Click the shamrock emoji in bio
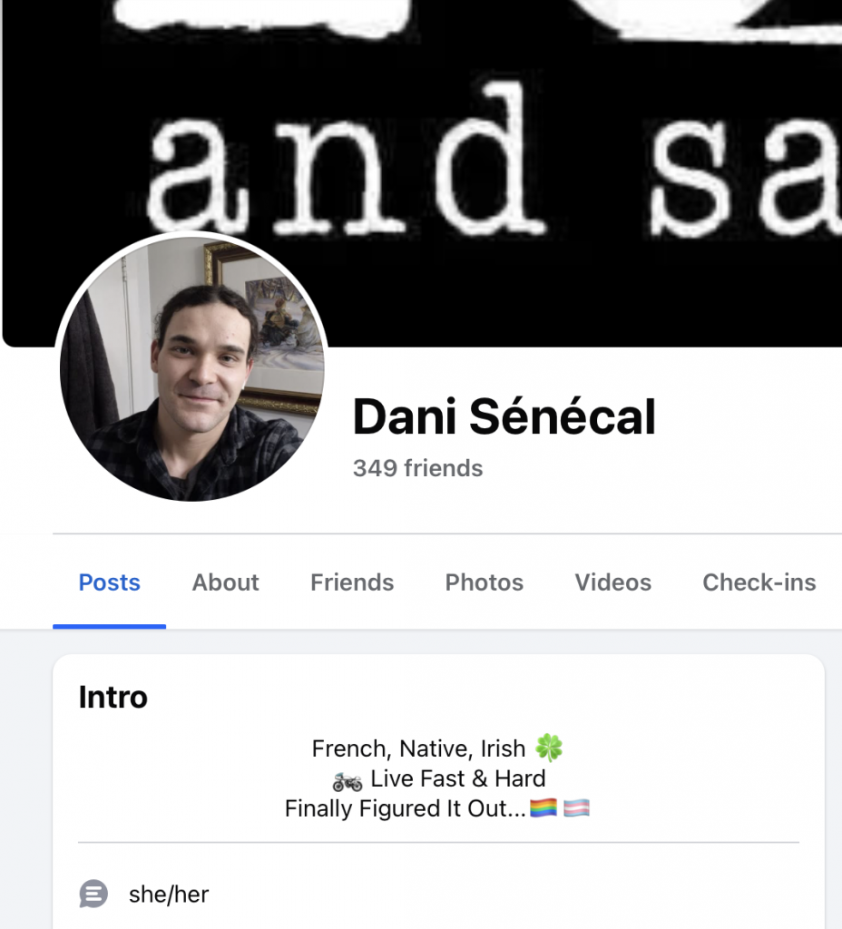Screen dimensions: 842x929 [x=549, y=748]
